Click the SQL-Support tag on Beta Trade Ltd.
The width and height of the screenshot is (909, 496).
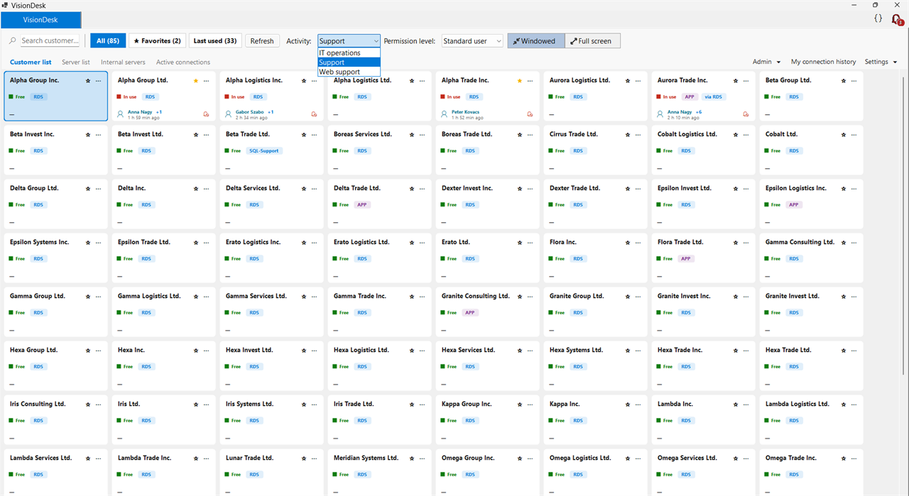(x=264, y=151)
